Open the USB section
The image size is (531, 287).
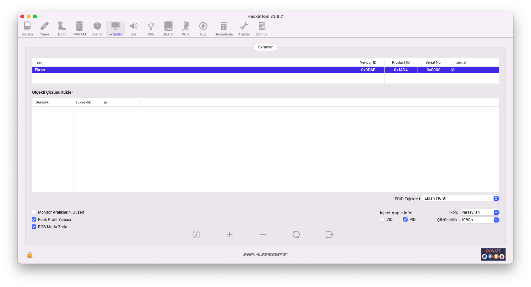tap(151, 28)
